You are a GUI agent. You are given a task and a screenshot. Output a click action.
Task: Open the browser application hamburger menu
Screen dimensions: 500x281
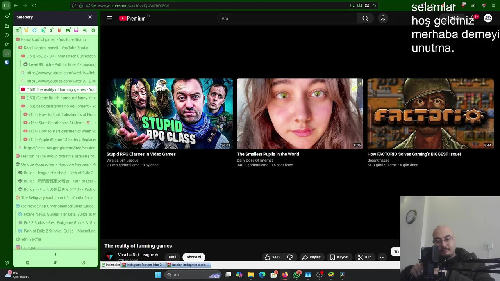click(494, 5)
